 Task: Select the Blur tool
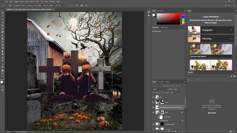pos(3,51)
